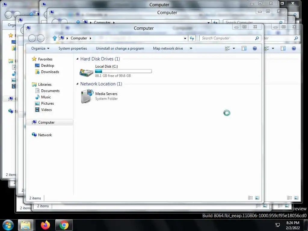Open Music library
308x231 pixels.
[x=46, y=97]
